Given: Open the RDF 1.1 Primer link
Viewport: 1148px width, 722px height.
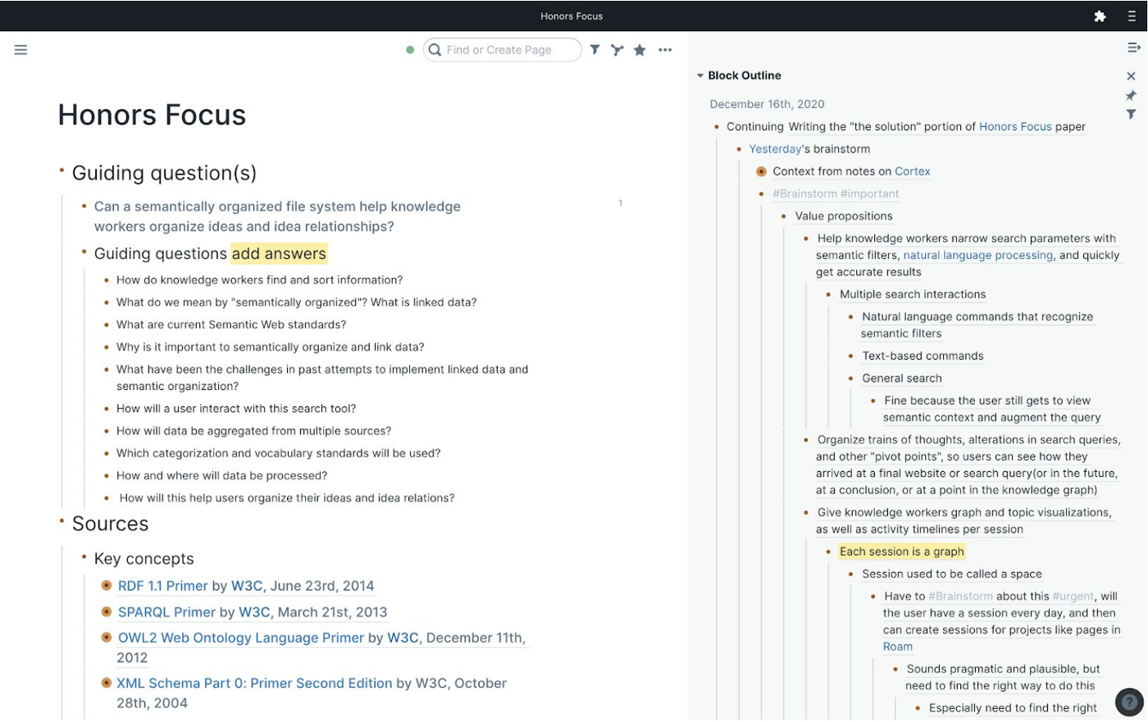Looking at the screenshot, I should (x=163, y=586).
